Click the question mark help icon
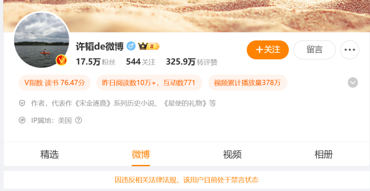Image resolution: width=370 pixels, height=191 pixels. coord(78,120)
